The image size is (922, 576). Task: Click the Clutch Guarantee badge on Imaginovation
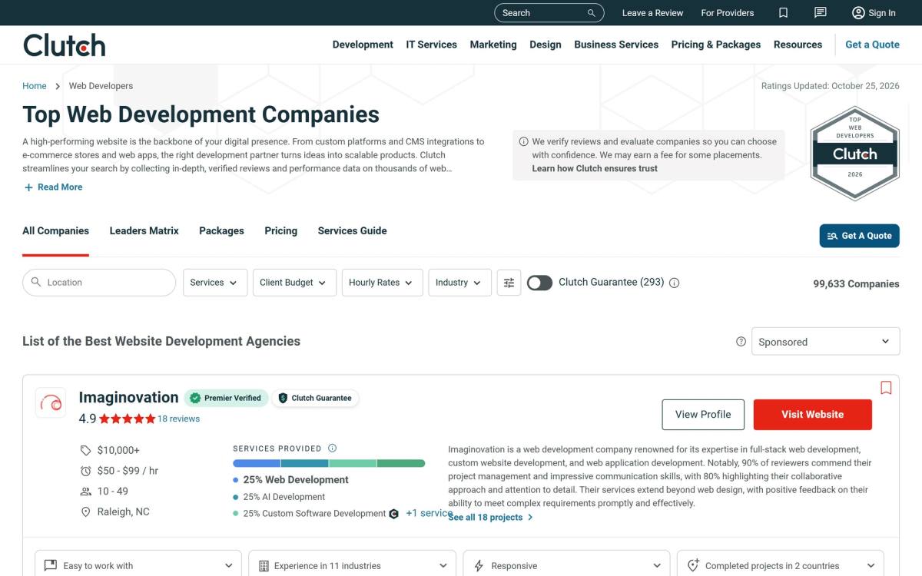click(x=315, y=398)
